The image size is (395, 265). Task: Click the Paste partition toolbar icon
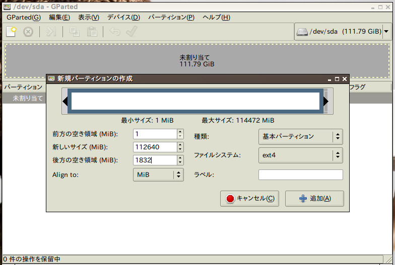click(x=92, y=32)
